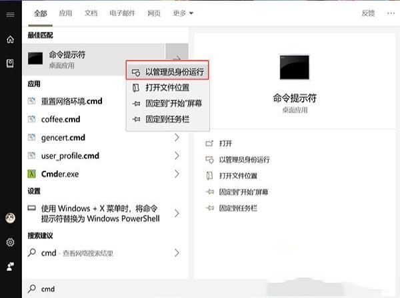
Task: Click 打开 in the right panel
Action: click(225, 143)
